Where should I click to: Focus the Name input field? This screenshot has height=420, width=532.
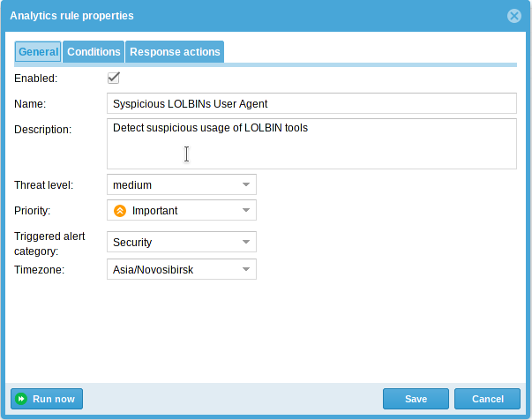[x=311, y=103]
